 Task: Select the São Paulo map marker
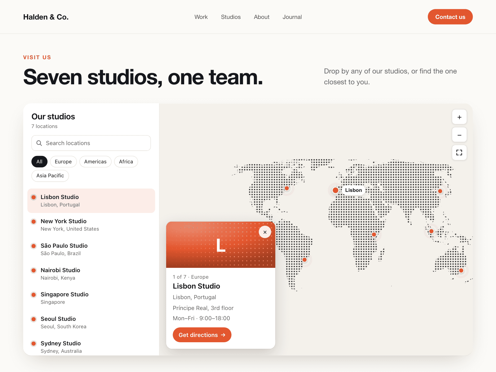pos(305,260)
